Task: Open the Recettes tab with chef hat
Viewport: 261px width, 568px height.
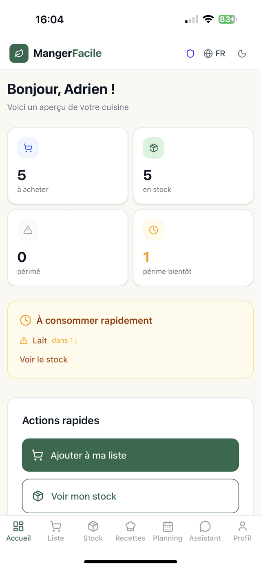Action: (130, 531)
